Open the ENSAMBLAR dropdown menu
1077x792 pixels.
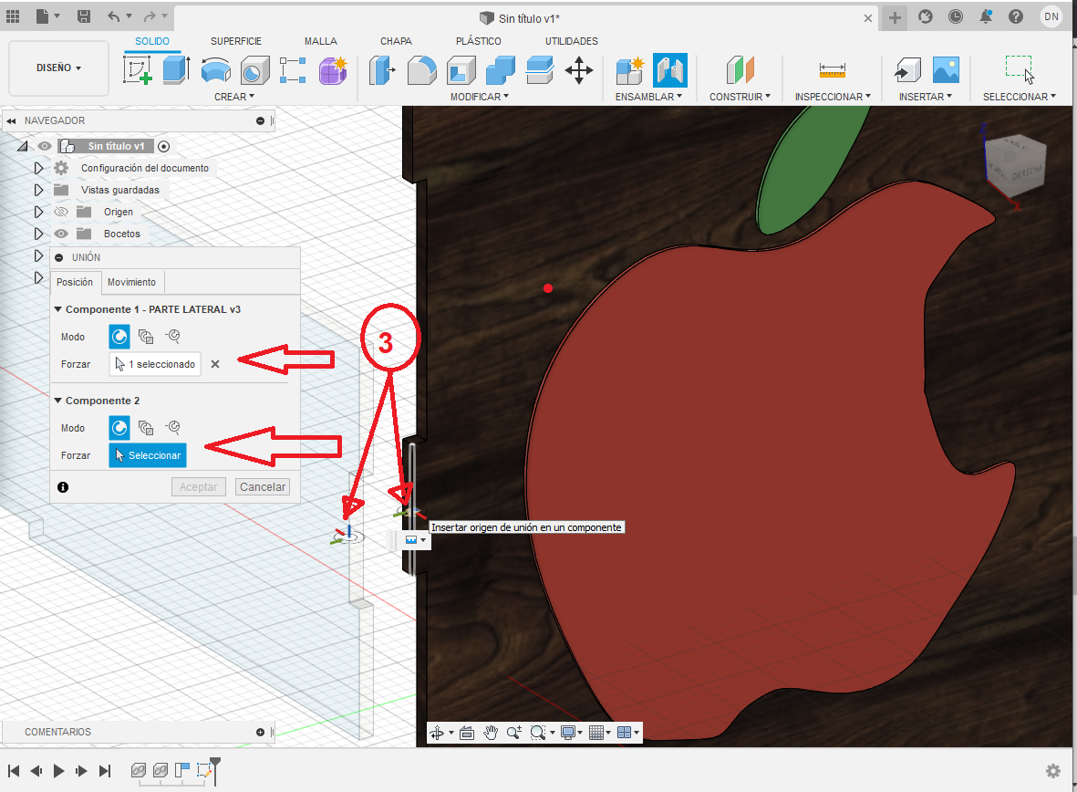(648, 97)
